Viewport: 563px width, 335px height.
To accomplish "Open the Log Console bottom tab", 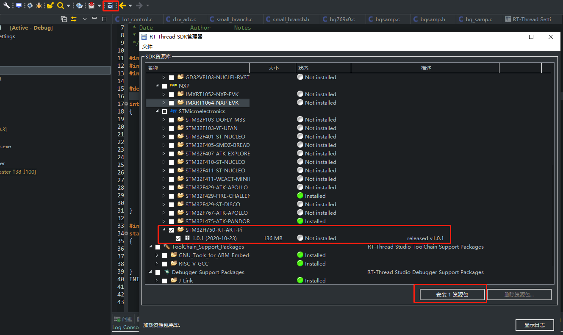I will click(125, 327).
